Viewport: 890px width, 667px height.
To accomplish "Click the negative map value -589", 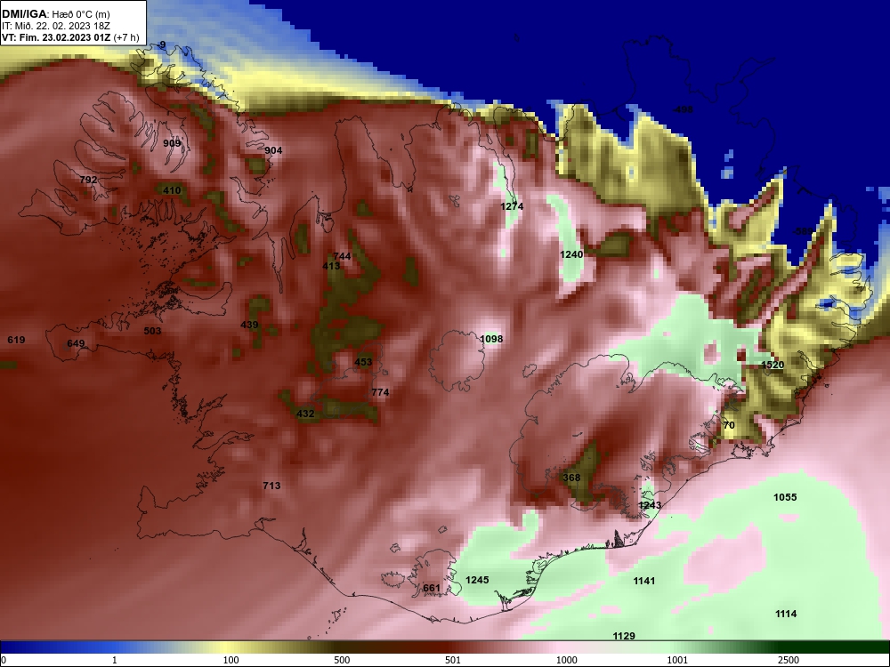I will (803, 231).
